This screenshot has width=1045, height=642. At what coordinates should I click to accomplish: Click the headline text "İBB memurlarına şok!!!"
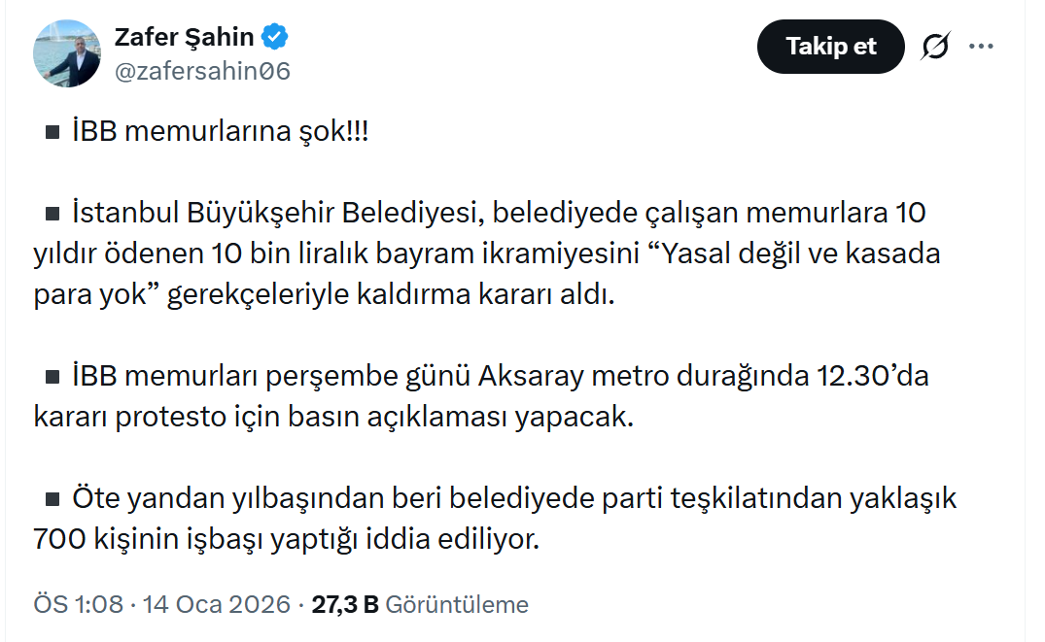(x=220, y=132)
